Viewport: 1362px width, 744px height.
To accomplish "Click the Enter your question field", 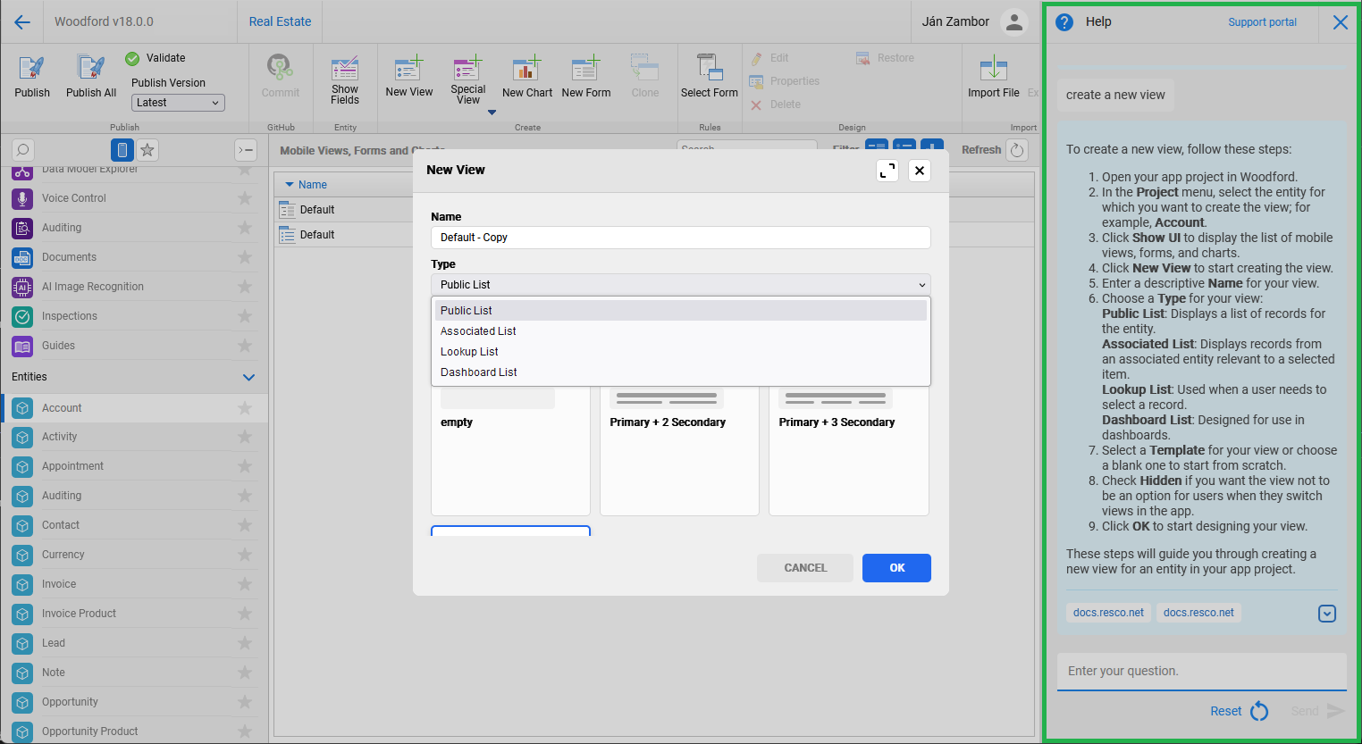I will tap(1201, 671).
